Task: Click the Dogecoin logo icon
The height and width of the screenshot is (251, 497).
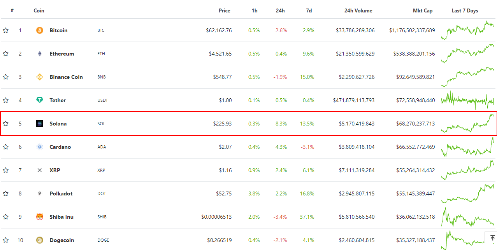Action: tap(40, 240)
